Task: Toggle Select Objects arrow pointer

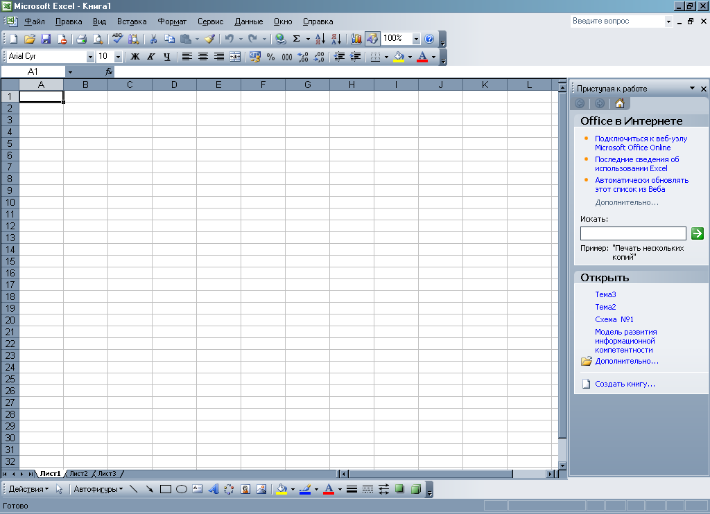Action: click(x=60, y=489)
